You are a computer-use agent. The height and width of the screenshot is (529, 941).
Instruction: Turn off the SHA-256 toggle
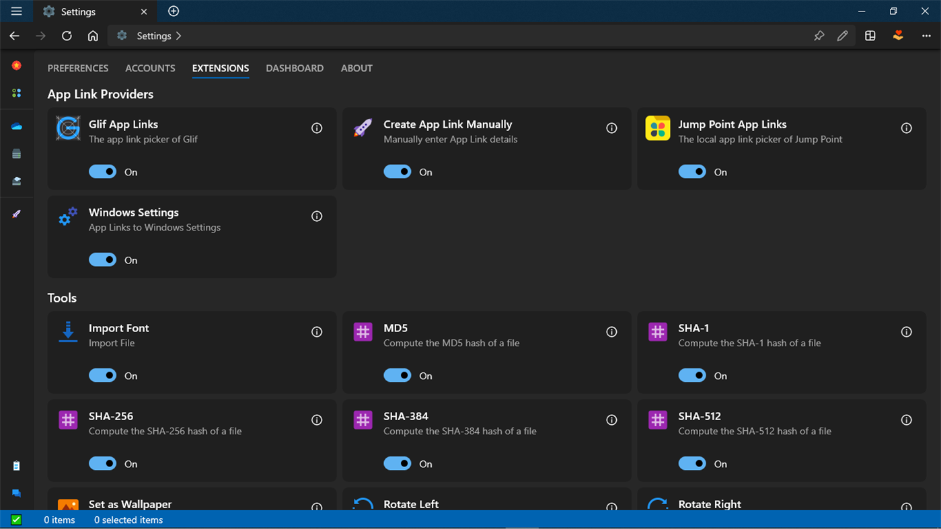[x=103, y=464]
